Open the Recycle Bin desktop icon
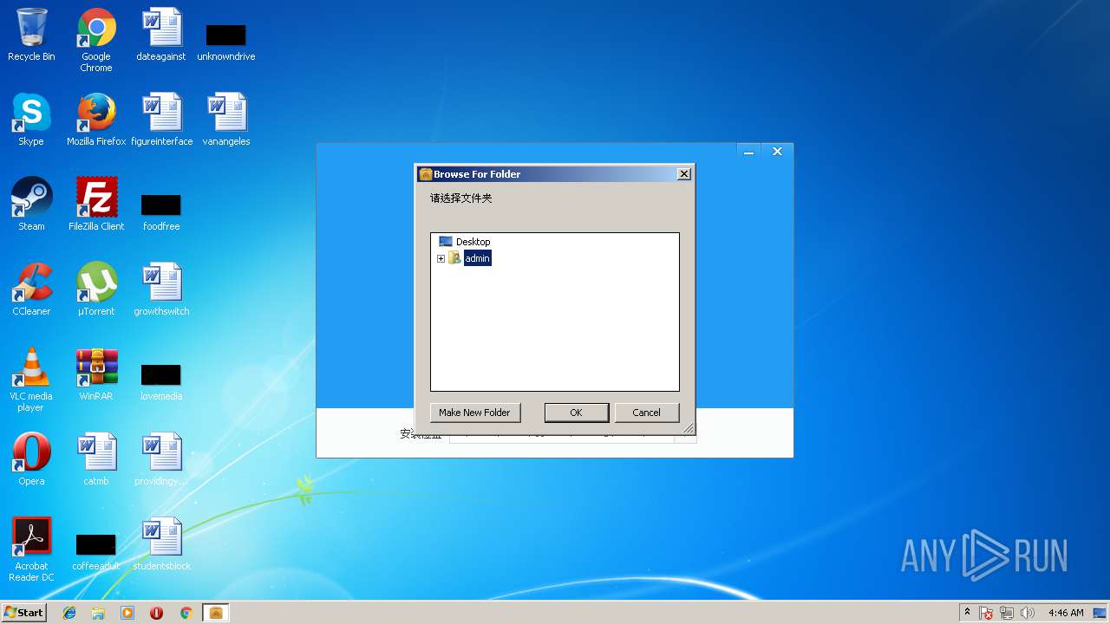This screenshot has width=1110, height=624. [x=31, y=35]
